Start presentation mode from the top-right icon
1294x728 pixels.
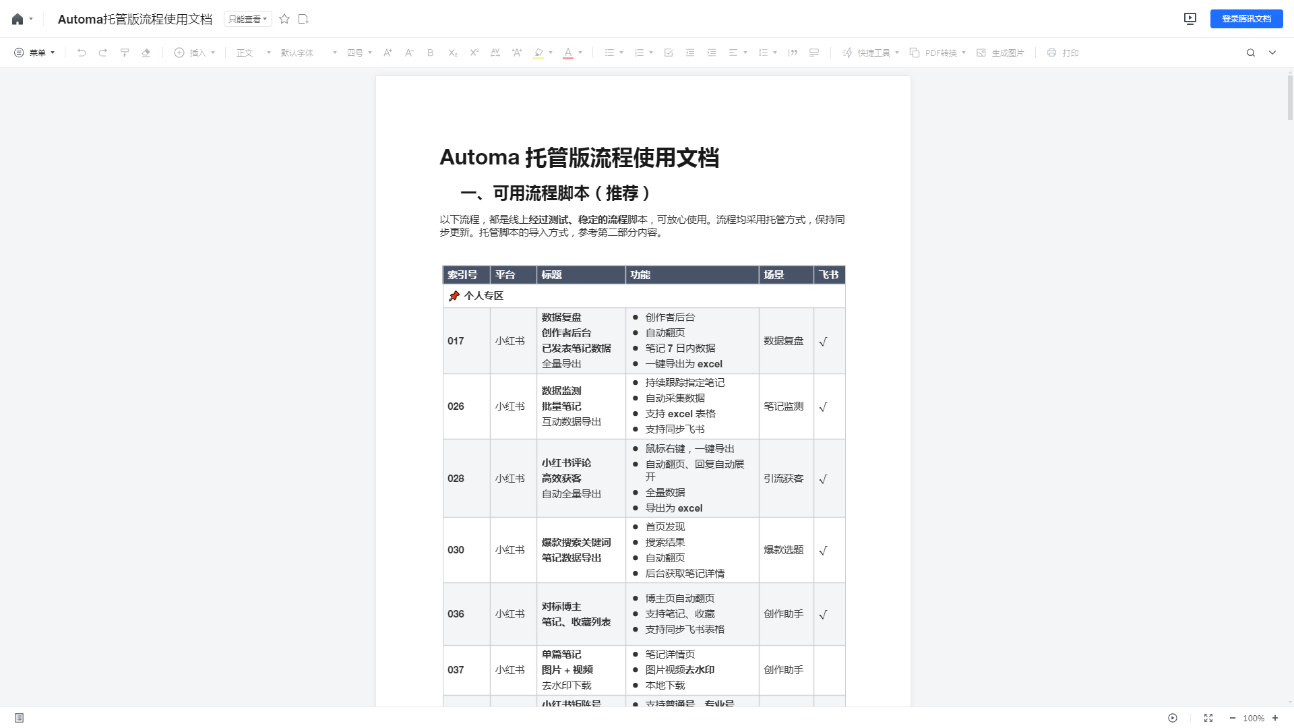[1190, 19]
